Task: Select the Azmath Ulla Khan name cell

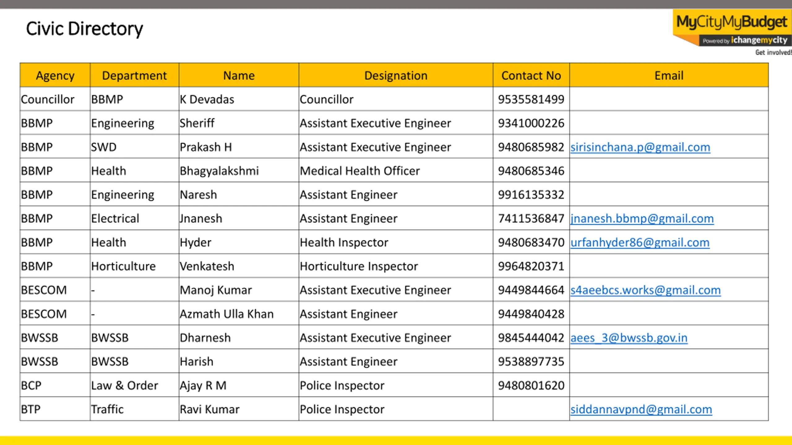Action: pyautogui.click(x=239, y=314)
